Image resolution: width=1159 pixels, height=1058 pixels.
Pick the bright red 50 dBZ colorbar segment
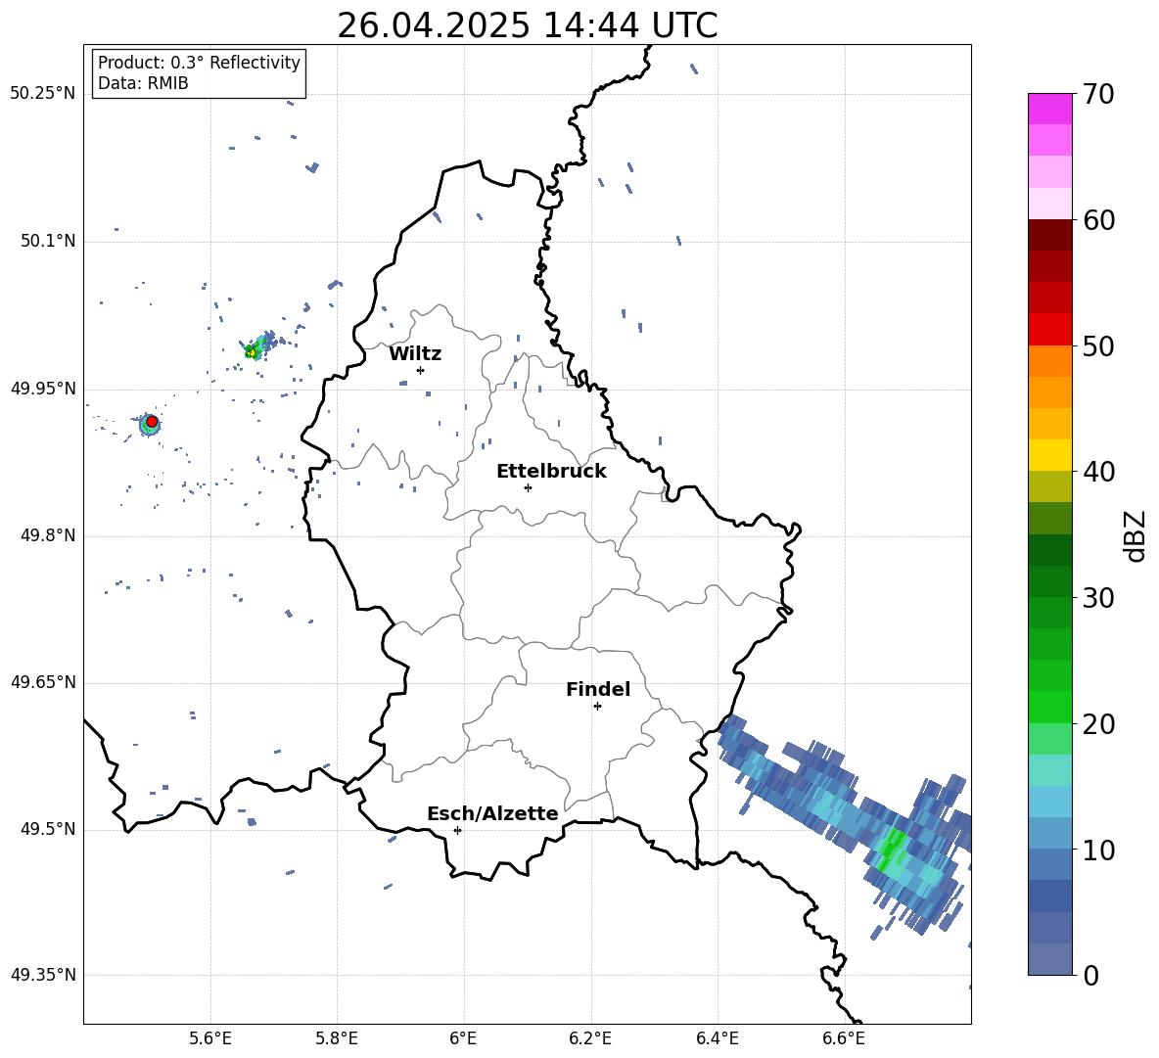click(1049, 330)
